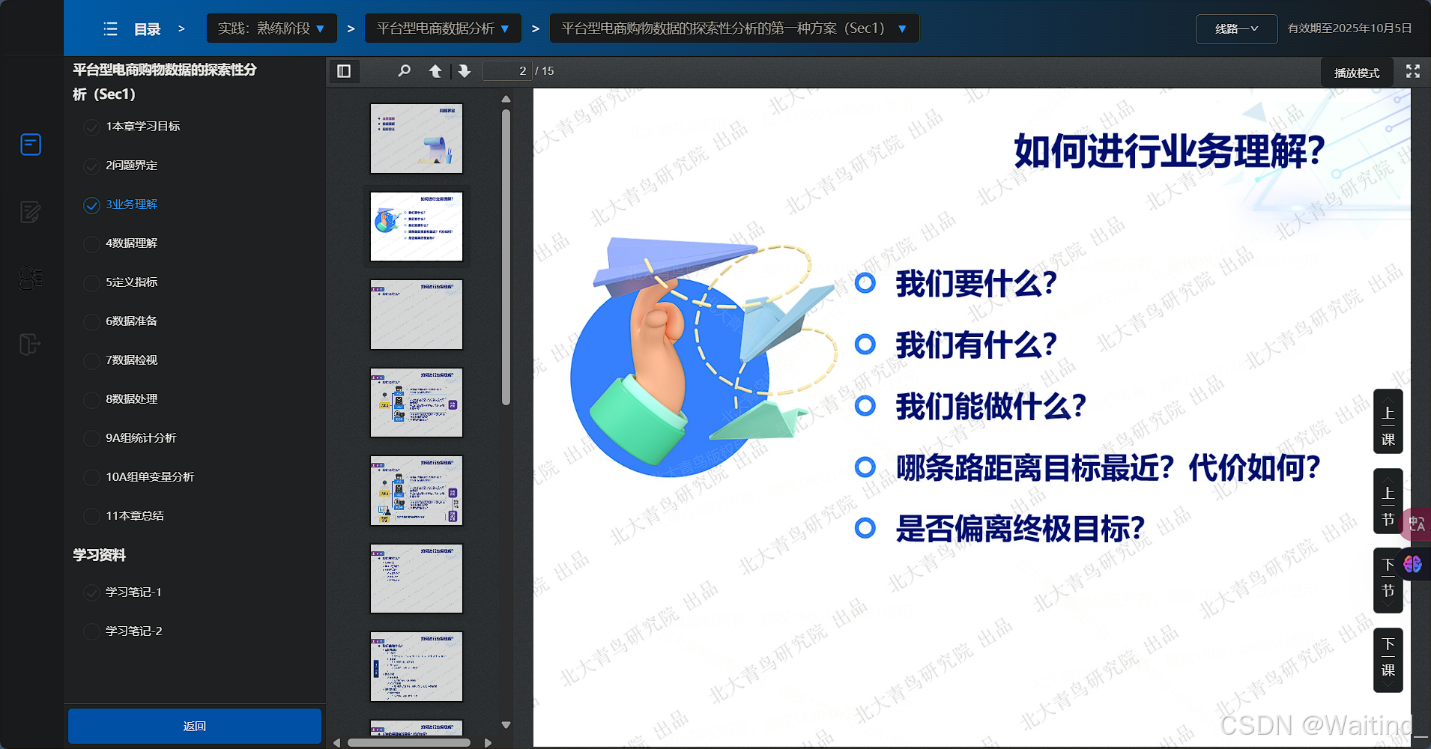This screenshot has height=749, width=1431.
Task: Open the notes edit sidebar icon
Action: coord(31,212)
